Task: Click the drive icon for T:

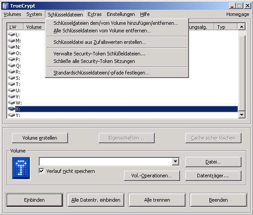Action: click(12, 84)
